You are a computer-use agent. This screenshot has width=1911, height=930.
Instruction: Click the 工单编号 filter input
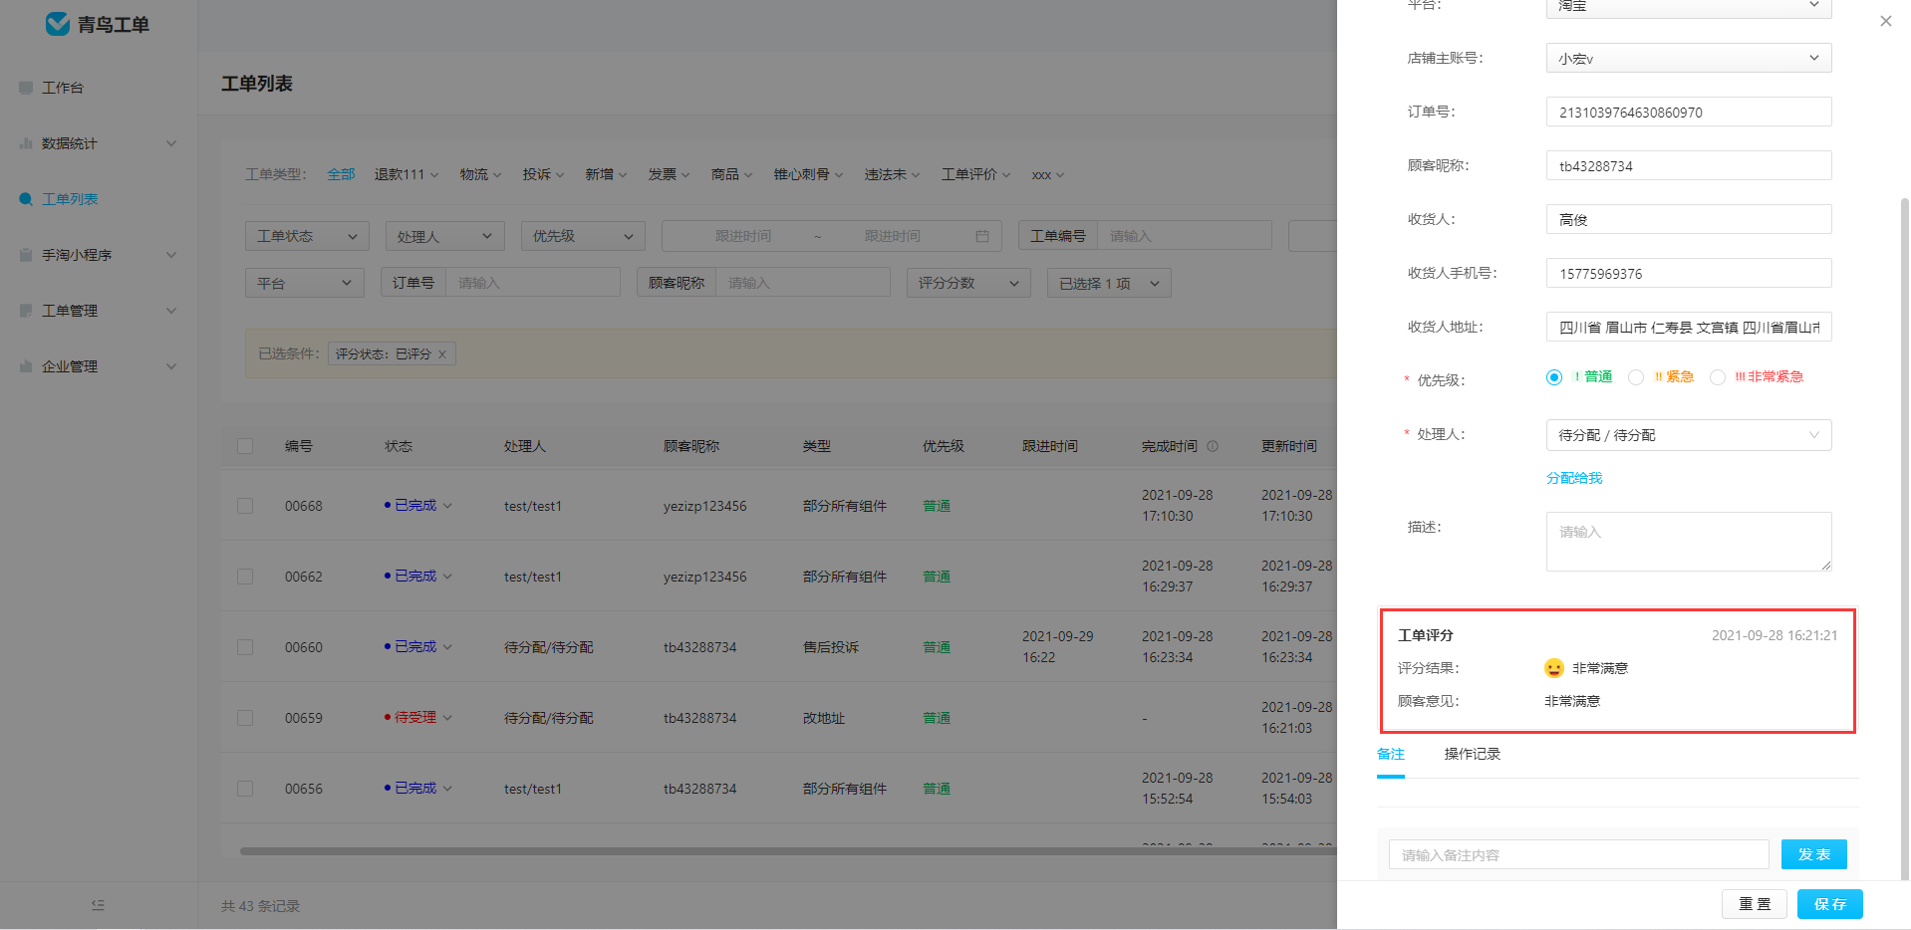tap(1185, 236)
